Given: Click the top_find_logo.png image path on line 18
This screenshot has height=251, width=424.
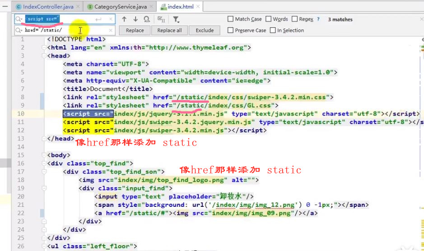Looking at the screenshot, I should click(x=171, y=180).
